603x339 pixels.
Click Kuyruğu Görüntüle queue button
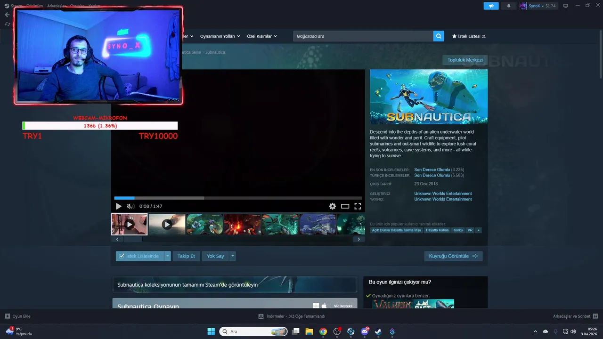click(x=453, y=256)
